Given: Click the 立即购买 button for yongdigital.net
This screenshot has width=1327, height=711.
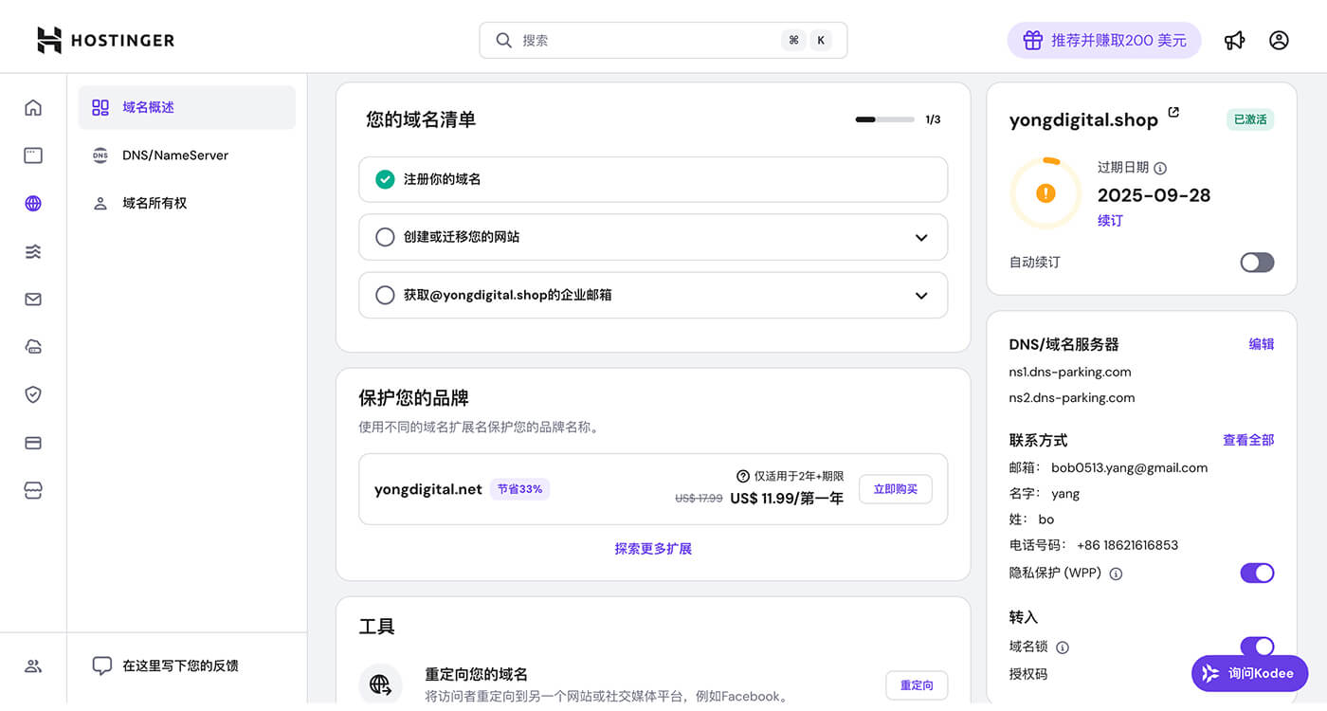Looking at the screenshot, I should (896, 489).
